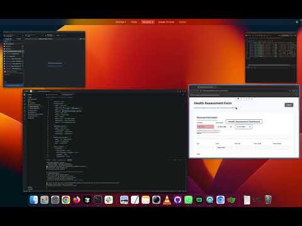Add a new desktop with the plus button
The height and width of the screenshot is (226, 302).
(x=297, y=22)
